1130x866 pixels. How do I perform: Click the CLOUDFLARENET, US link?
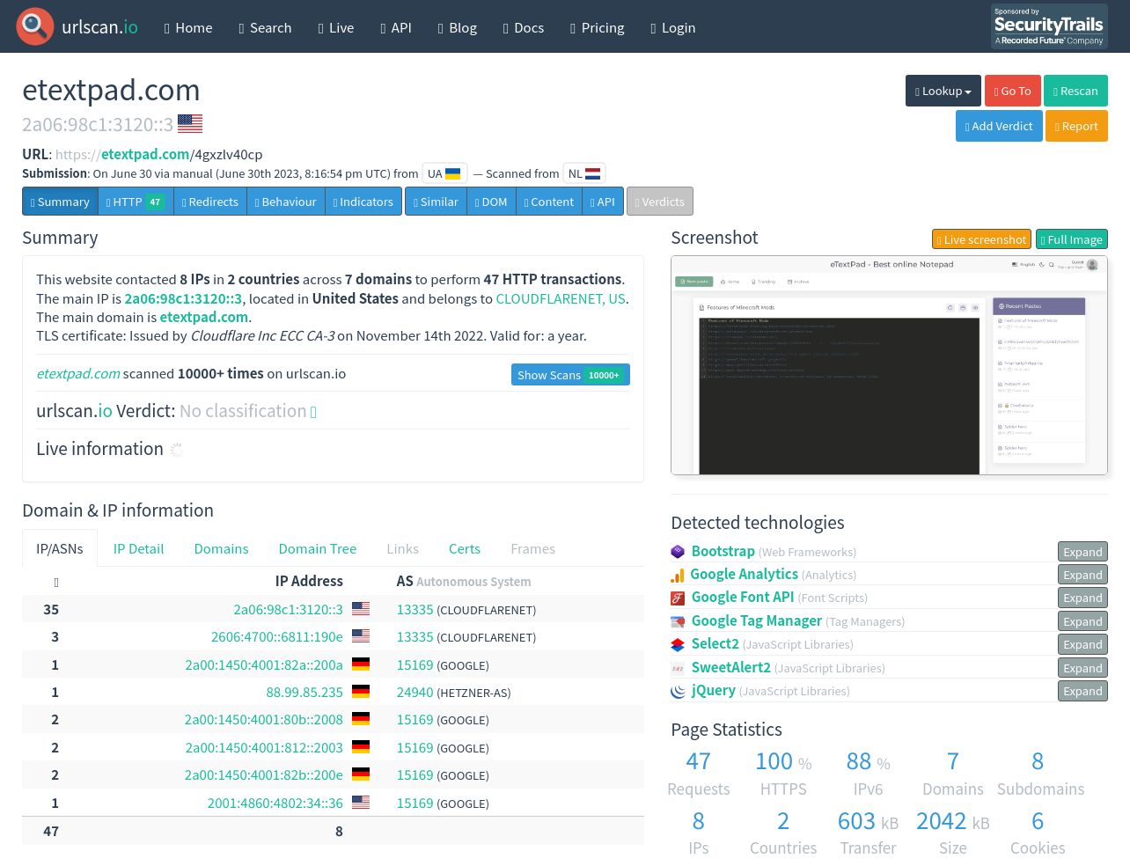561,298
